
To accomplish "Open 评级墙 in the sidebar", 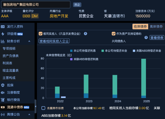I will click(x=12, y=34).
